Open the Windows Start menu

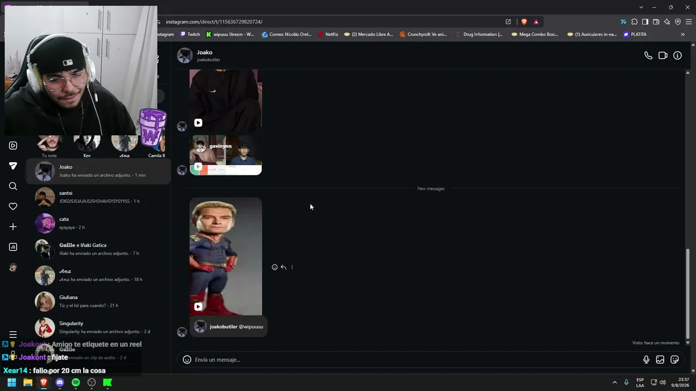(11, 382)
